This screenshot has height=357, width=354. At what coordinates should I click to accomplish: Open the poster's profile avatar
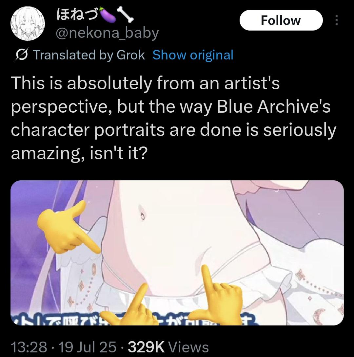(x=28, y=24)
